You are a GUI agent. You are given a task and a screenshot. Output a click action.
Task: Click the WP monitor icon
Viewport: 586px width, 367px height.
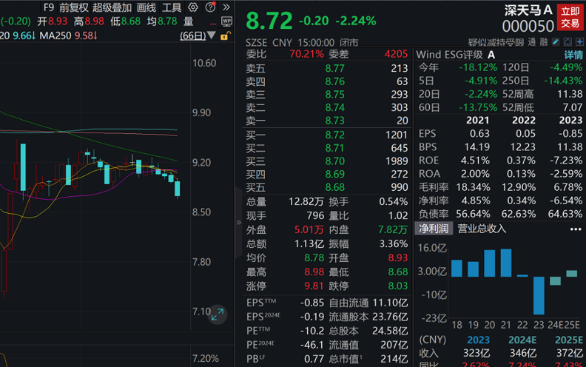pos(226,21)
